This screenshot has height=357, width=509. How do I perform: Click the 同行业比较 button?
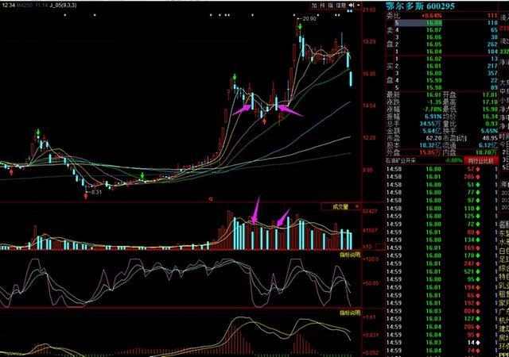point(480,161)
